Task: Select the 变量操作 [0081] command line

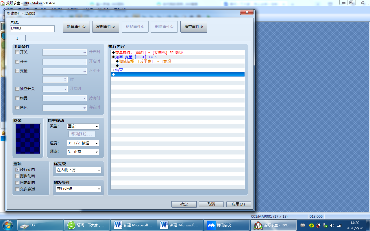Action: click(x=178, y=53)
